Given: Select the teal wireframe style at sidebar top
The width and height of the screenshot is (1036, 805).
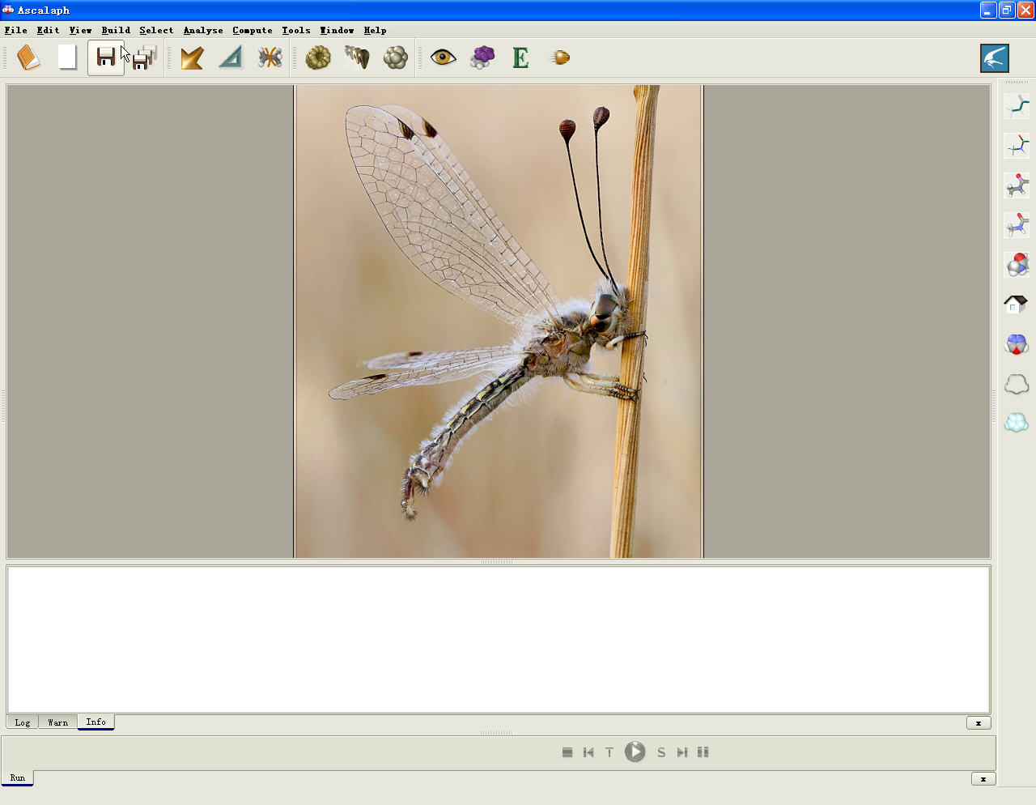Looking at the screenshot, I should (x=1017, y=106).
